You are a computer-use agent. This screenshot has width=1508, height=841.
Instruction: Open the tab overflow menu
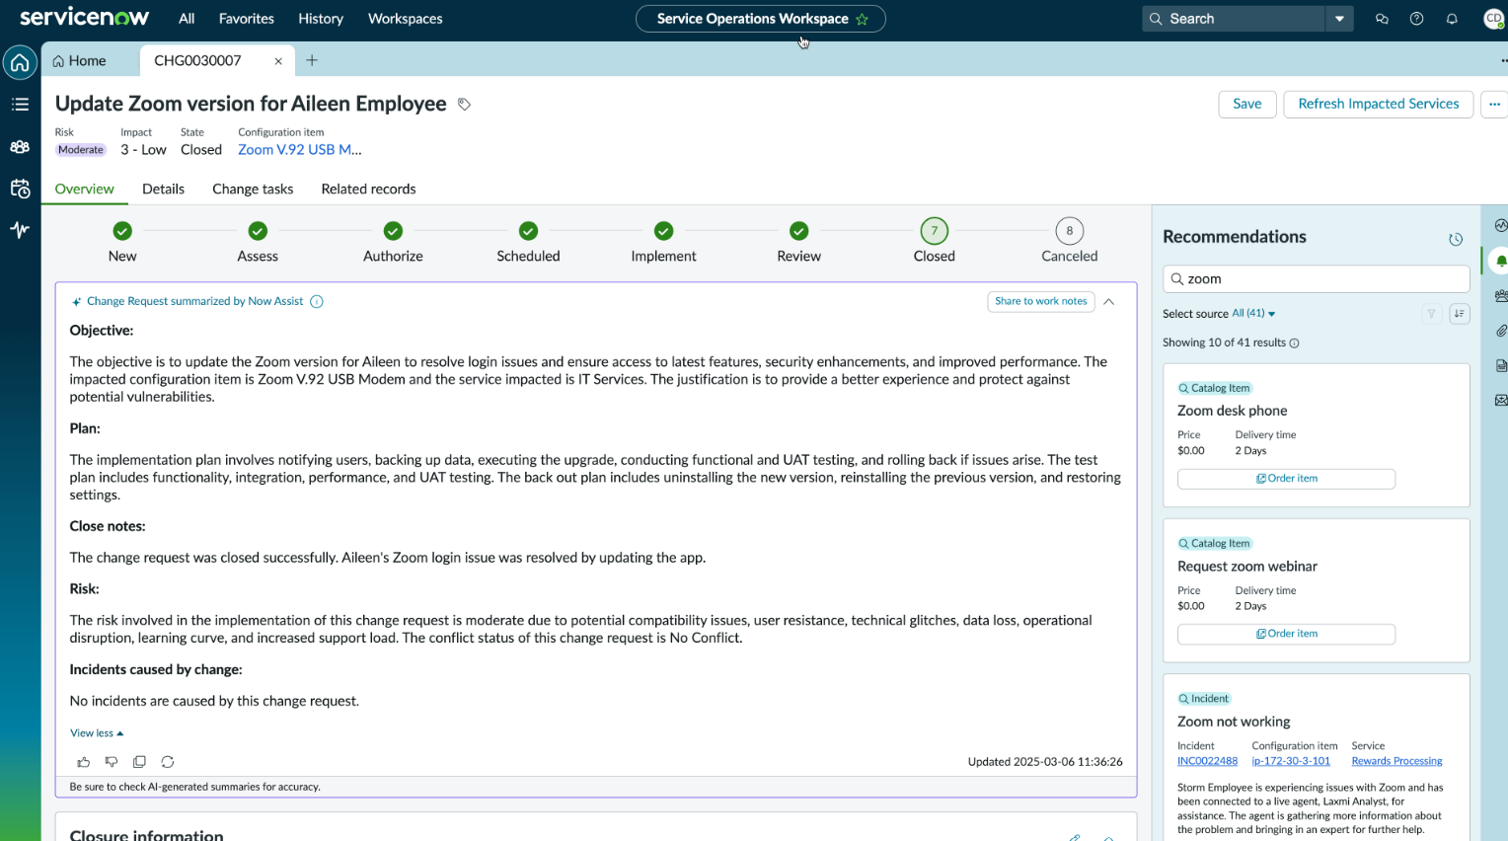(1503, 61)
